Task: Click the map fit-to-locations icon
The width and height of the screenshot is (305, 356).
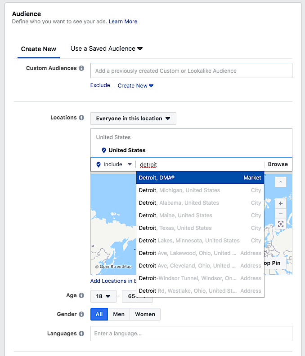Action: pos(281,224)
